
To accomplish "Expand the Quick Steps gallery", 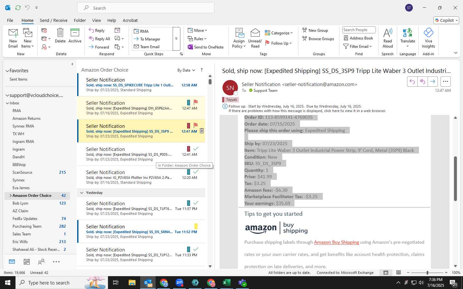I will [x=176, y=39].
